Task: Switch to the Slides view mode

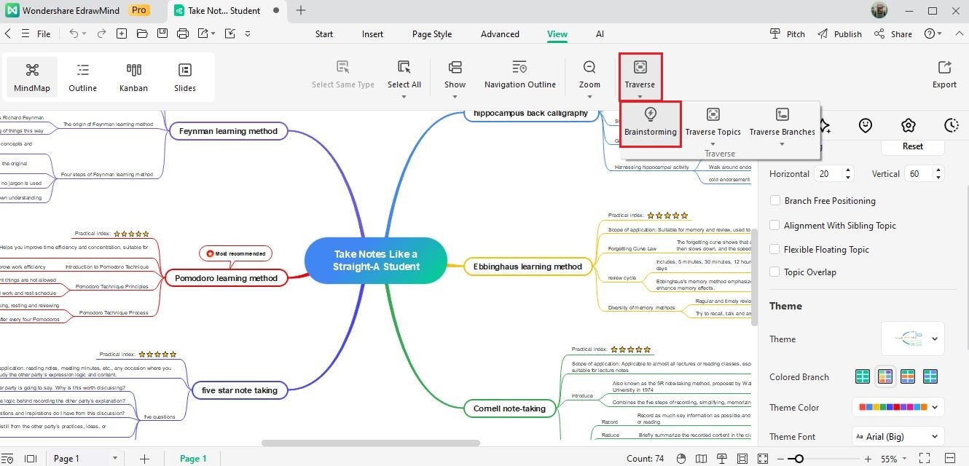Action: 185,78
